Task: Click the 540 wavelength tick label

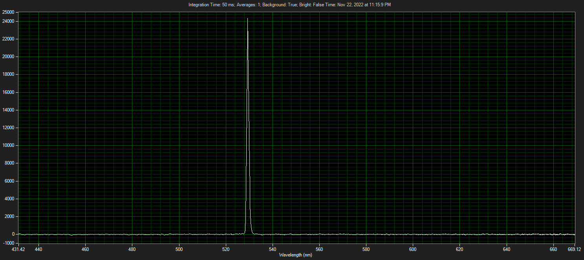Action: tap(273, 249)
